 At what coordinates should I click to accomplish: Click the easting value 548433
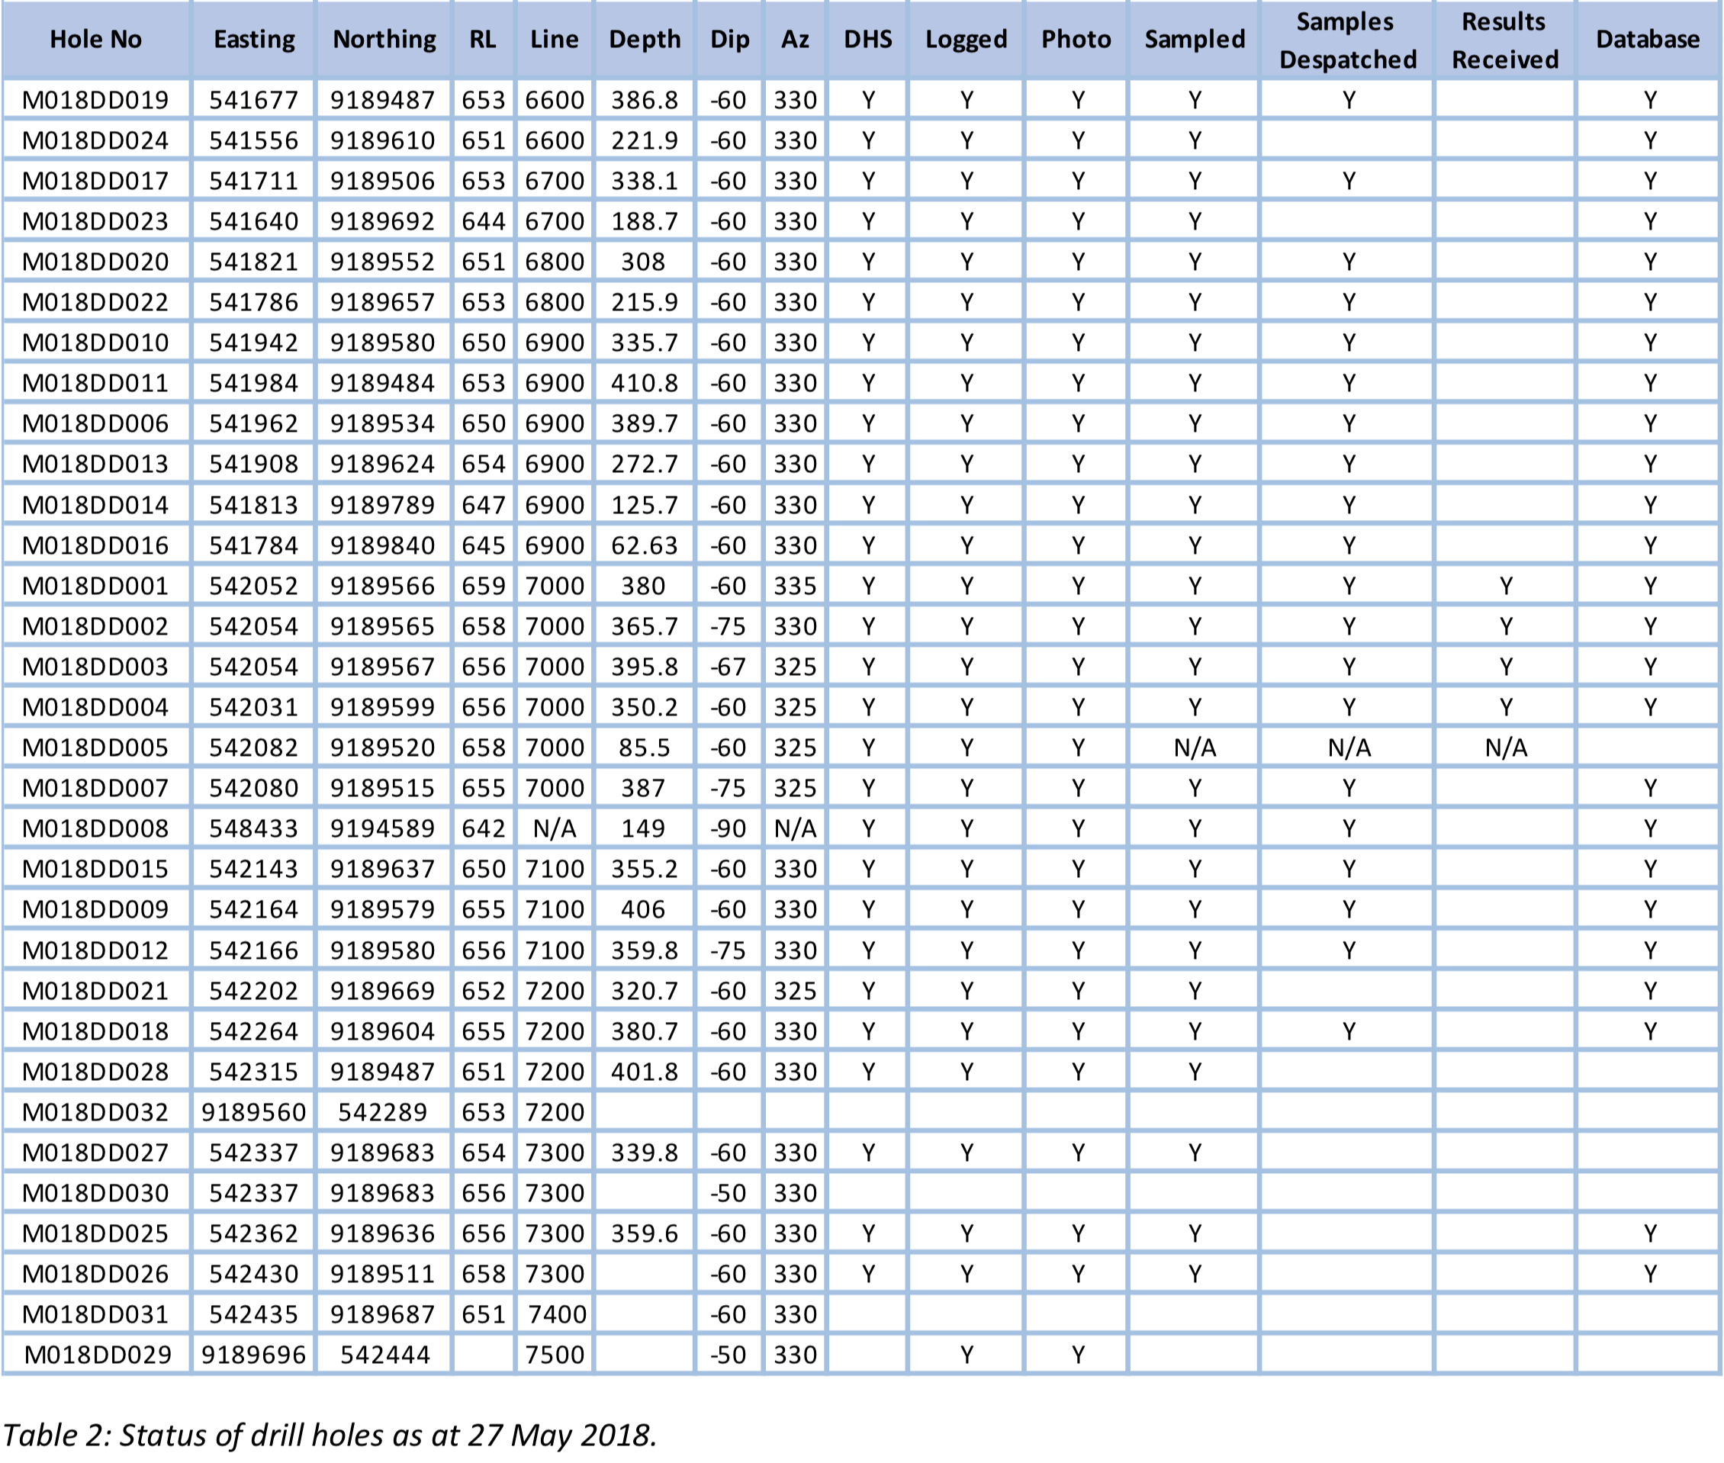254,828
